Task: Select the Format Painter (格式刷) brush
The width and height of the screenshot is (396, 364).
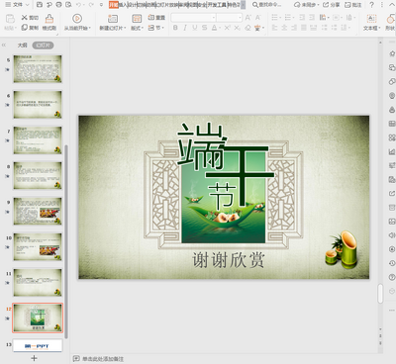Action: point(49,22)
